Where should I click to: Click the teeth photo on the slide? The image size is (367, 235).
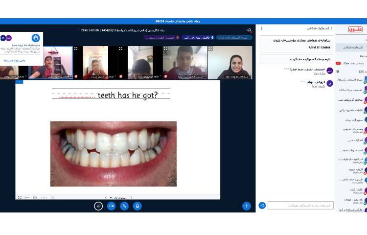click(x=114, y=154)
